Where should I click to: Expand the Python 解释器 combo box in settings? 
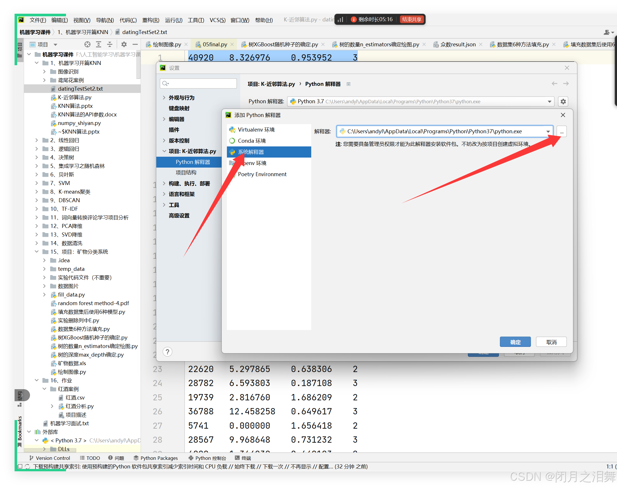click(549, 102)
